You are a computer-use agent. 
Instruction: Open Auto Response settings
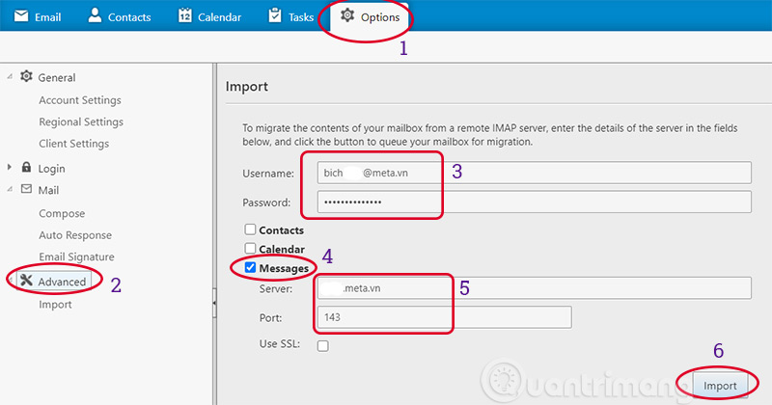[75, 234]
